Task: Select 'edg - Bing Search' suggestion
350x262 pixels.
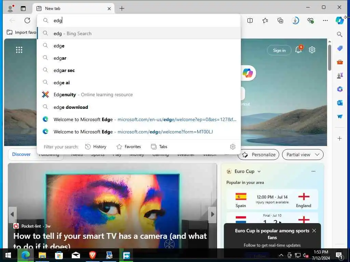Action: [139, 33]
